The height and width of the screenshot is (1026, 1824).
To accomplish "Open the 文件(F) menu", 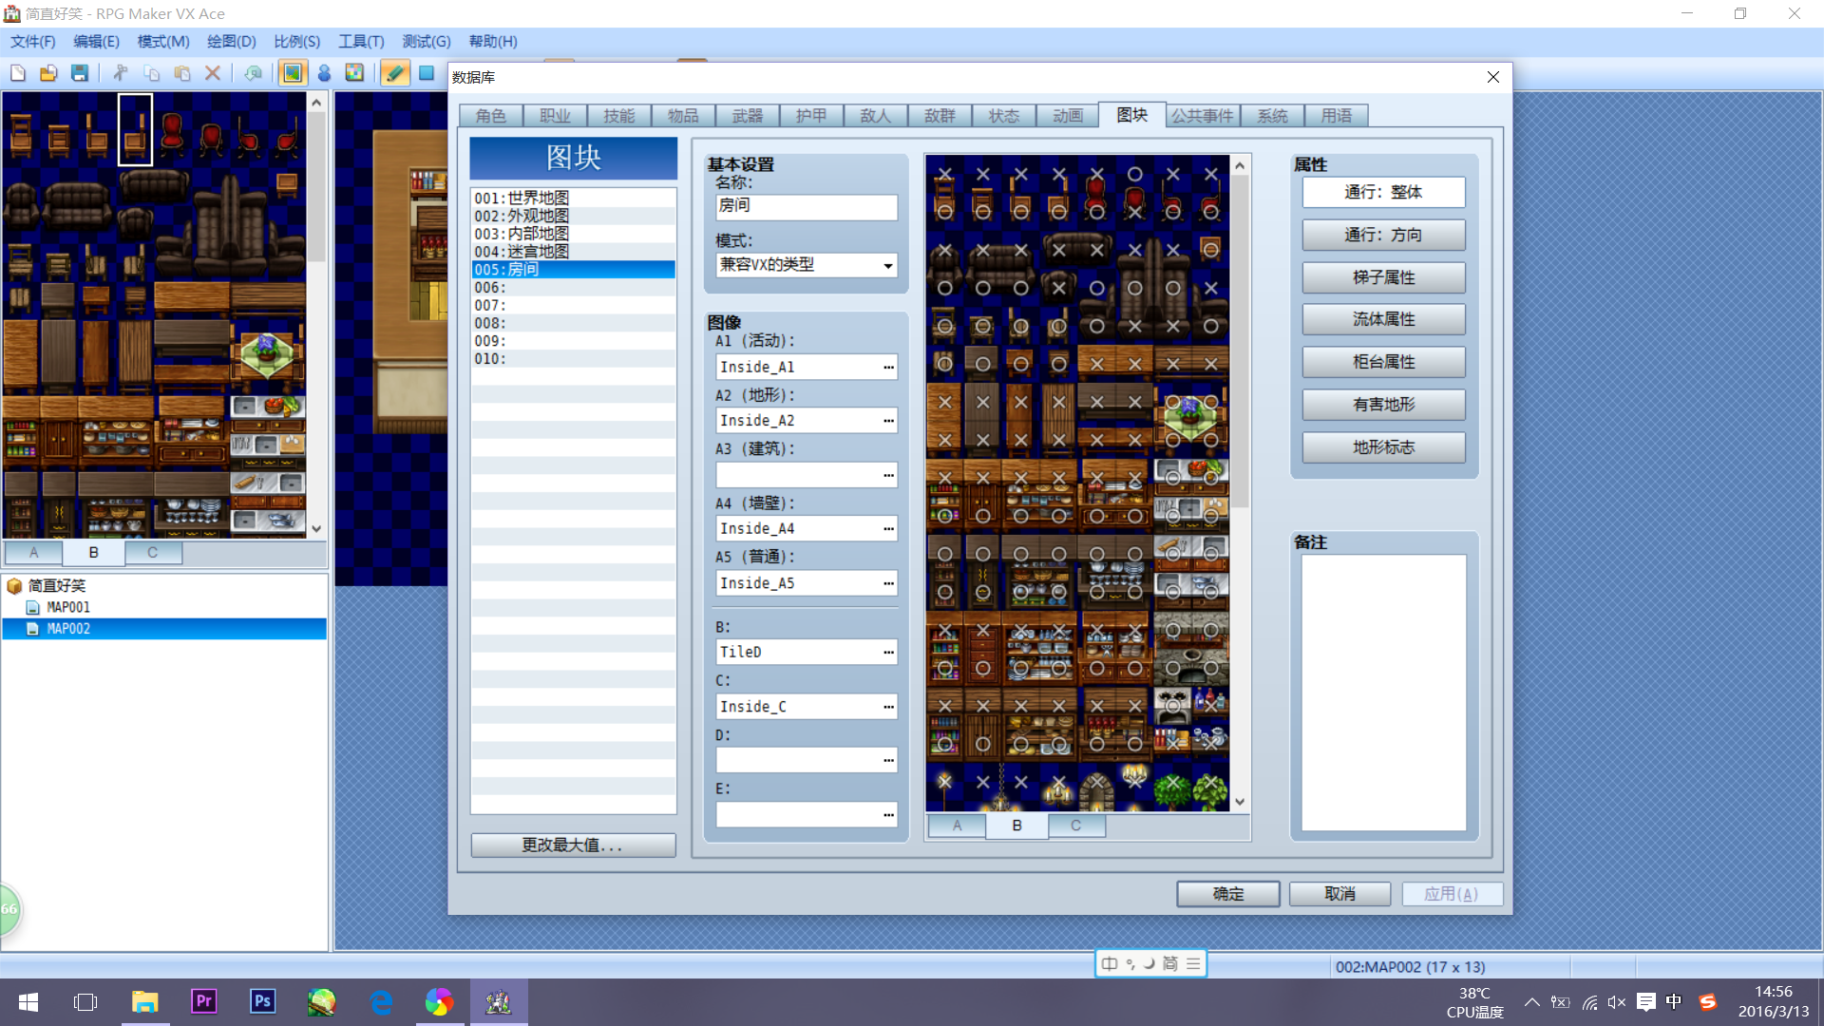I will (x=33, y=42).
